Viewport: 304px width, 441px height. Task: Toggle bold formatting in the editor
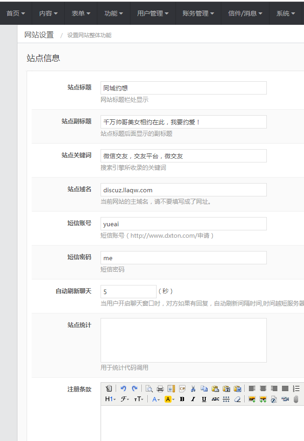tap(182, 399)
